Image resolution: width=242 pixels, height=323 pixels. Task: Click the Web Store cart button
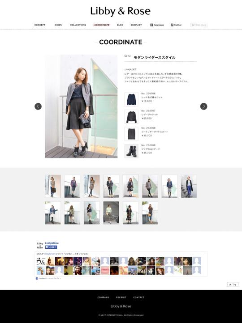[199, 25]
